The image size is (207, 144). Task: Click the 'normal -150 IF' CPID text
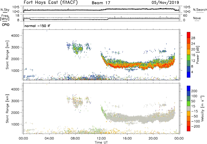(x=37, y=26)
